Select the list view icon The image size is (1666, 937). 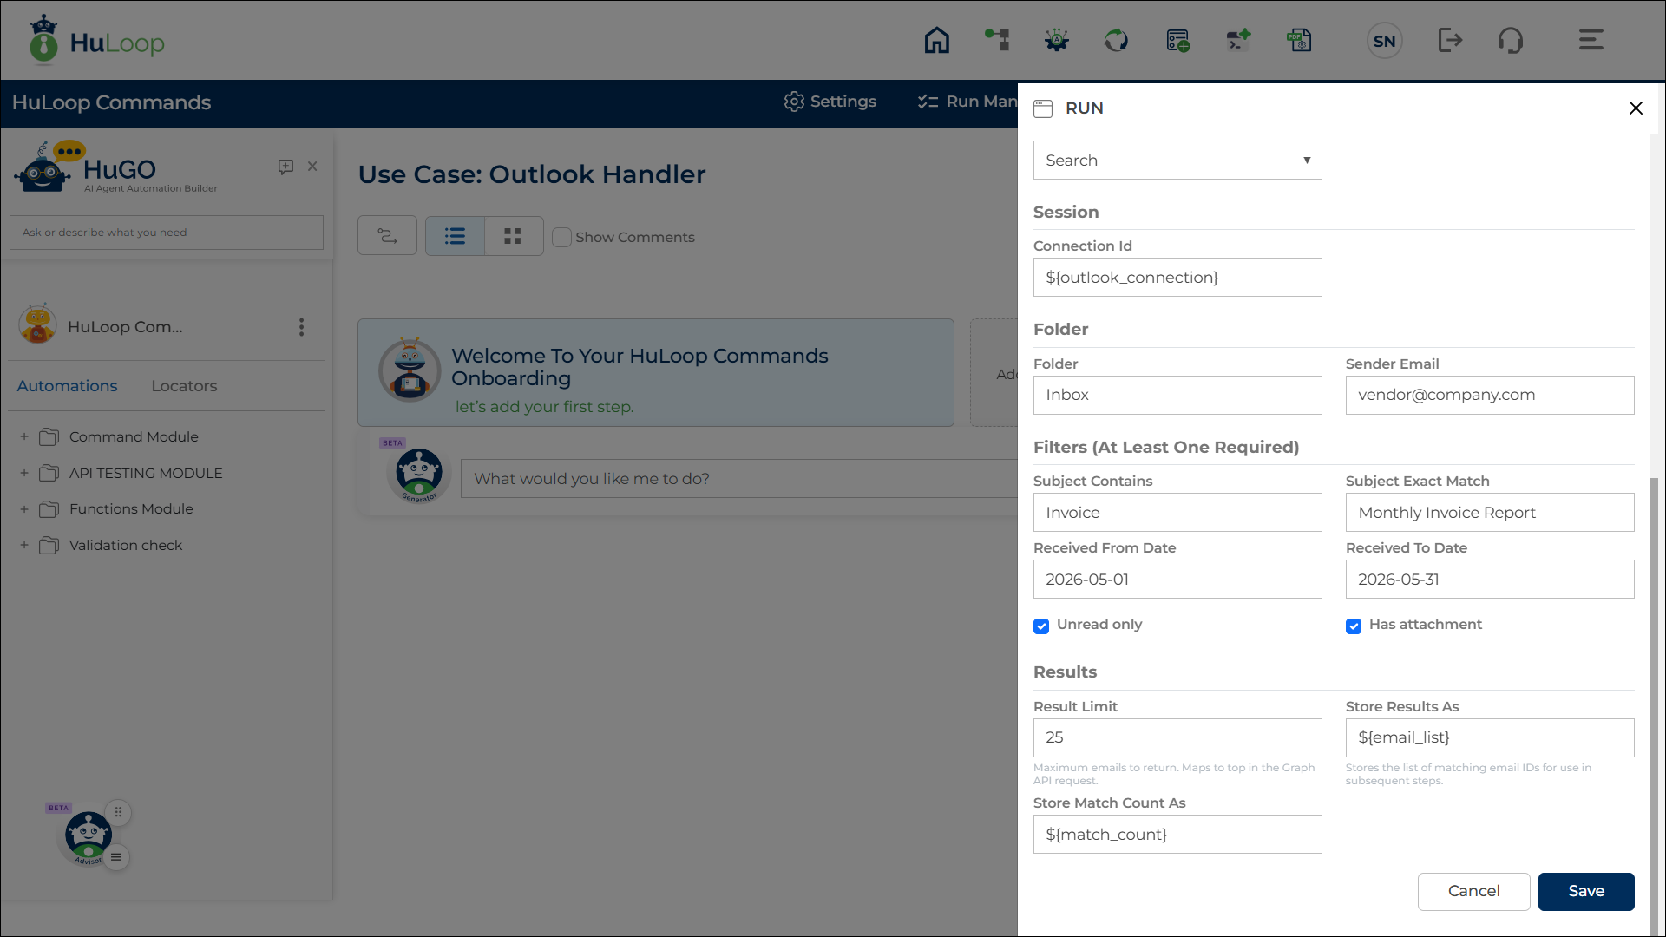[455, 236]
